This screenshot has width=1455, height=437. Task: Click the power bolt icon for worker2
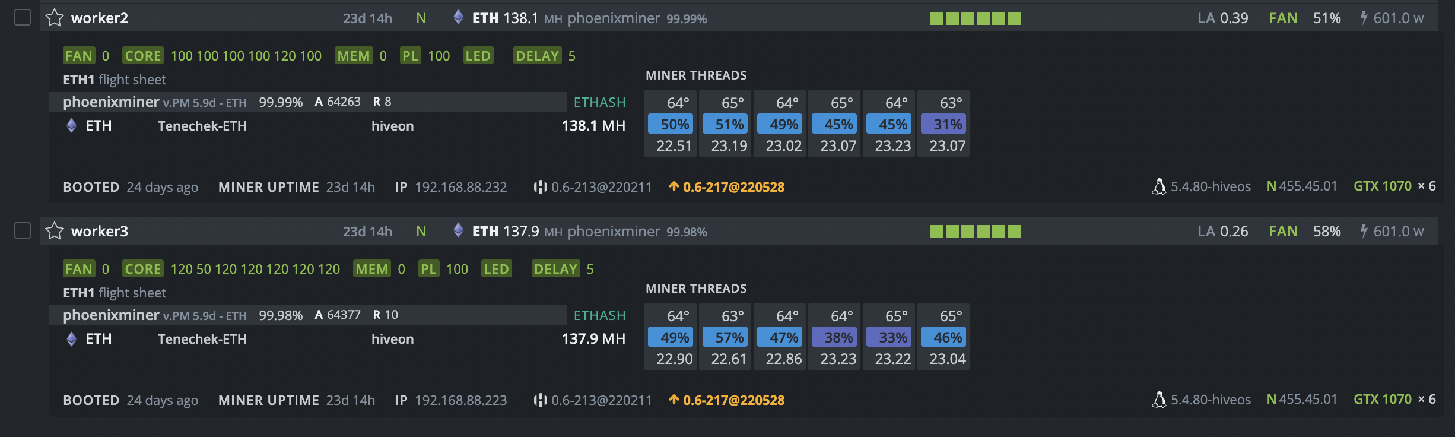[x=1364, y=17]
